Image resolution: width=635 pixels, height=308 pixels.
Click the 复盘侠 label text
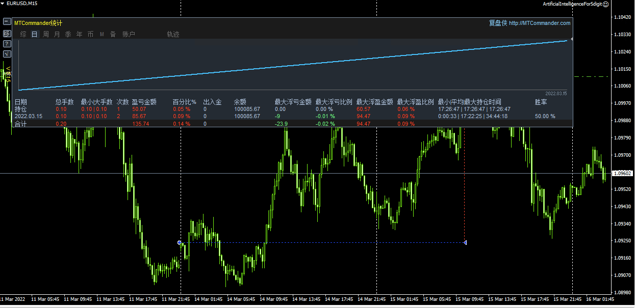coord(498,23)
